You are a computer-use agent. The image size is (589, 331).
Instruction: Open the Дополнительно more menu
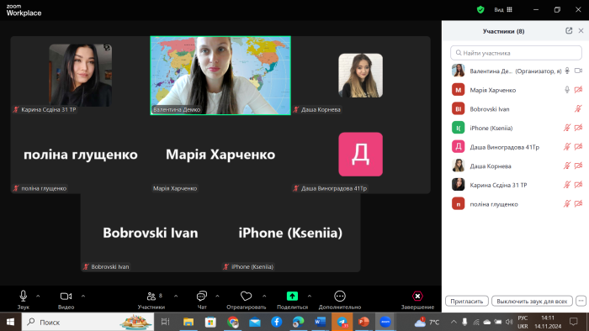tap(340, 300)
